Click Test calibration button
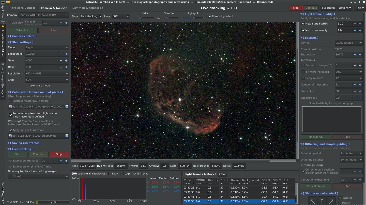The width and height of the screenshot is (366, 205). click(x=316, y=186)
